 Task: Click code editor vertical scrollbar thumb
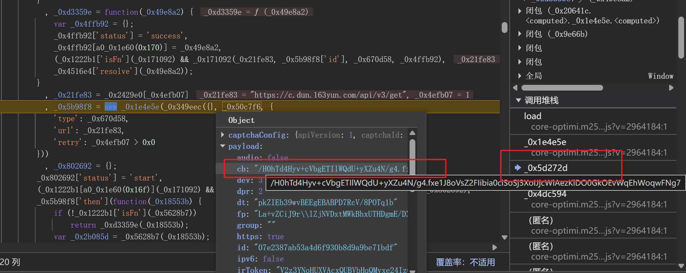click(505, 28)
